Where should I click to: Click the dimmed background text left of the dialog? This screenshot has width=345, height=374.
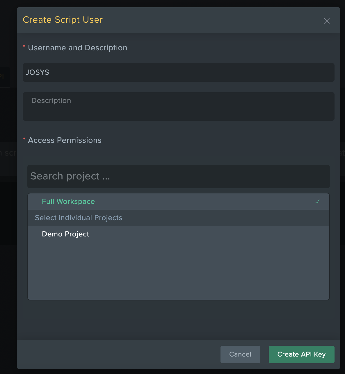tap(8, 153)
